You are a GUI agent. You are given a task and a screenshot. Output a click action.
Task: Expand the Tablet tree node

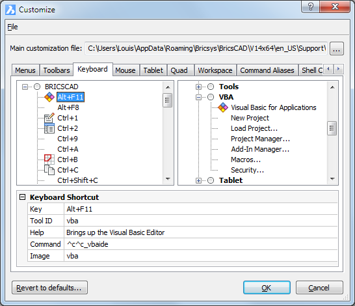point(198,180)
